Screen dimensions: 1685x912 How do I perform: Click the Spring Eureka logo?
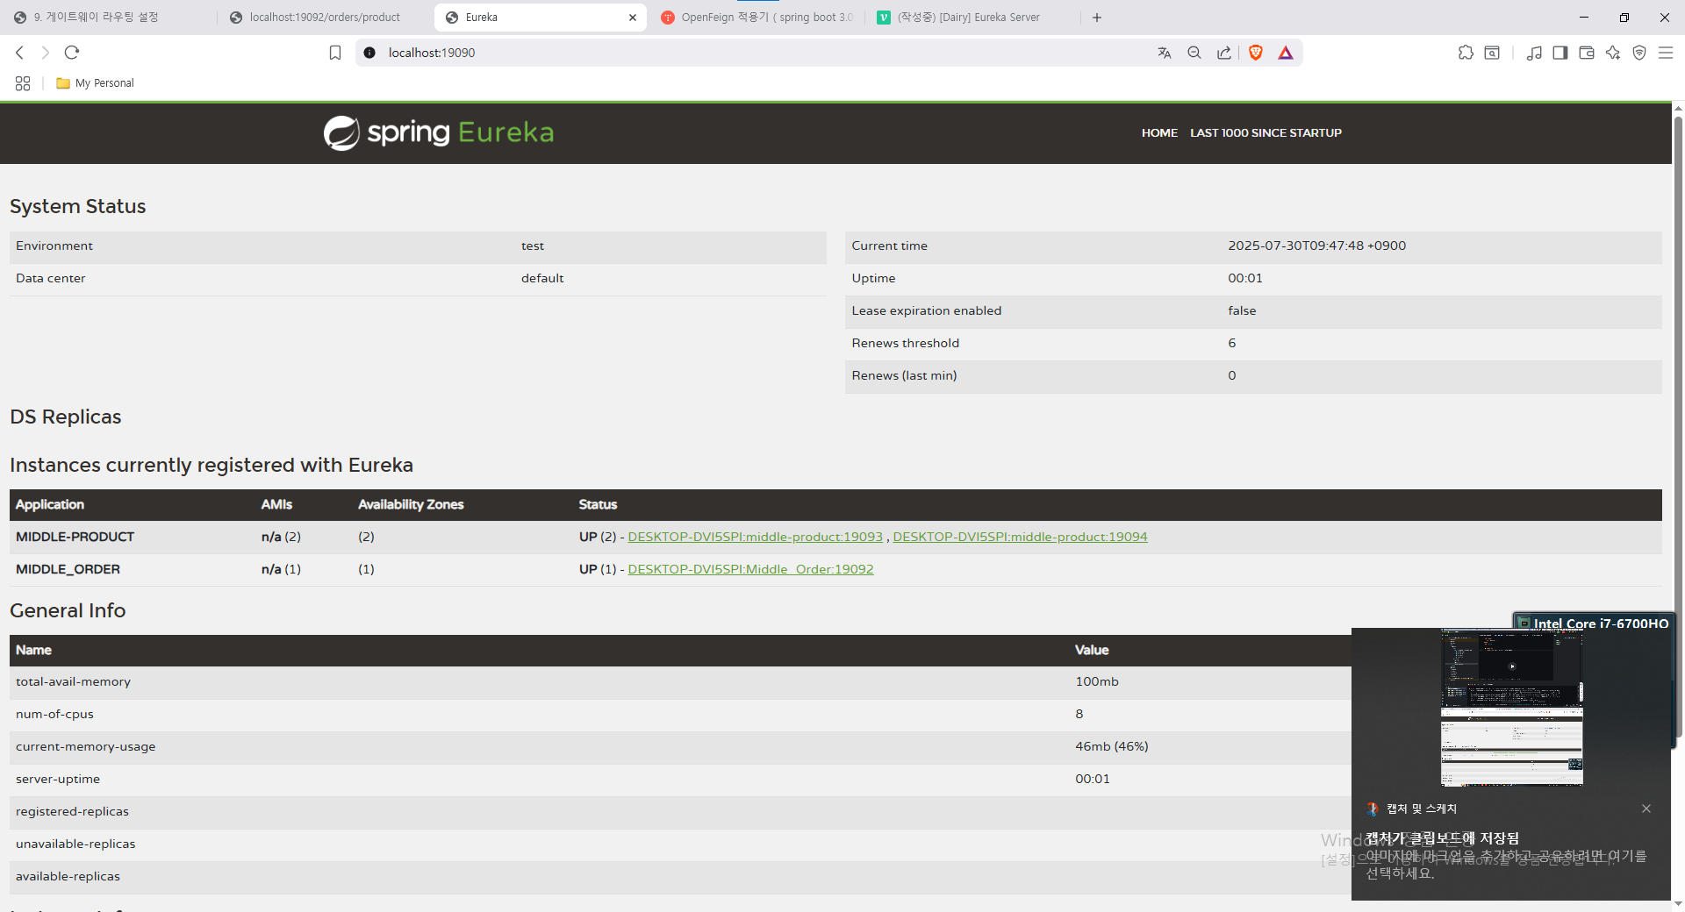pyautogui.click(x=439, y=132)
